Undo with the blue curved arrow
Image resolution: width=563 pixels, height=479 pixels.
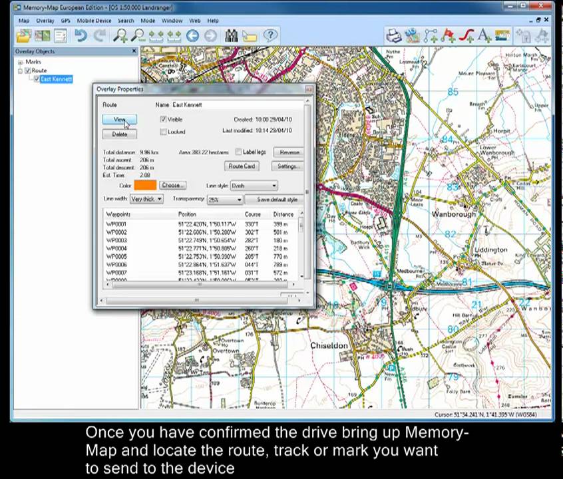[81, 35]
